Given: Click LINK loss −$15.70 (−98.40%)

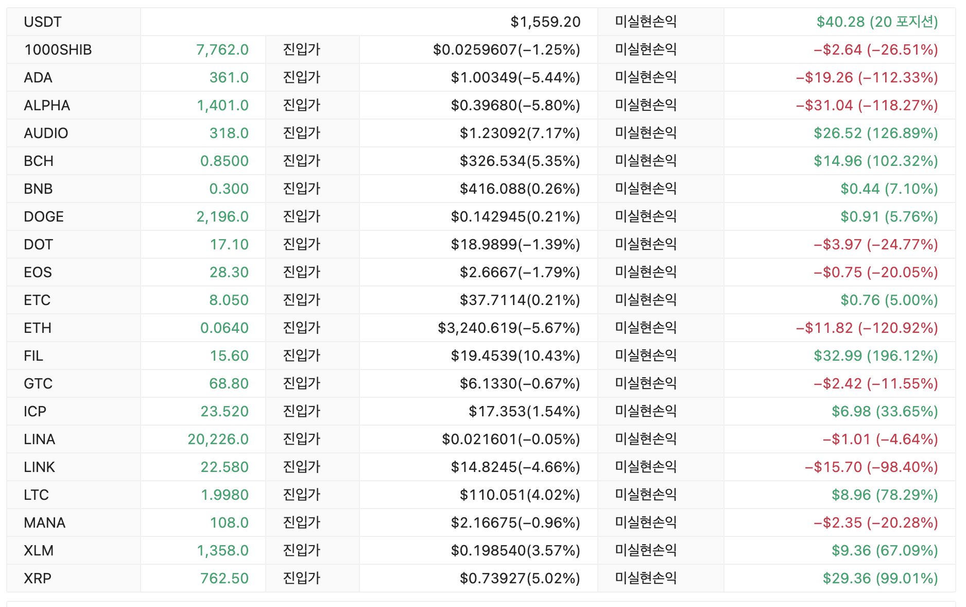Looking at the screenshot, I should [x=871, y=467].
